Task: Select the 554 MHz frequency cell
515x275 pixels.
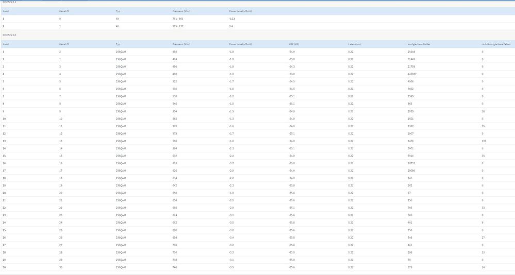Action: point(175,111)
